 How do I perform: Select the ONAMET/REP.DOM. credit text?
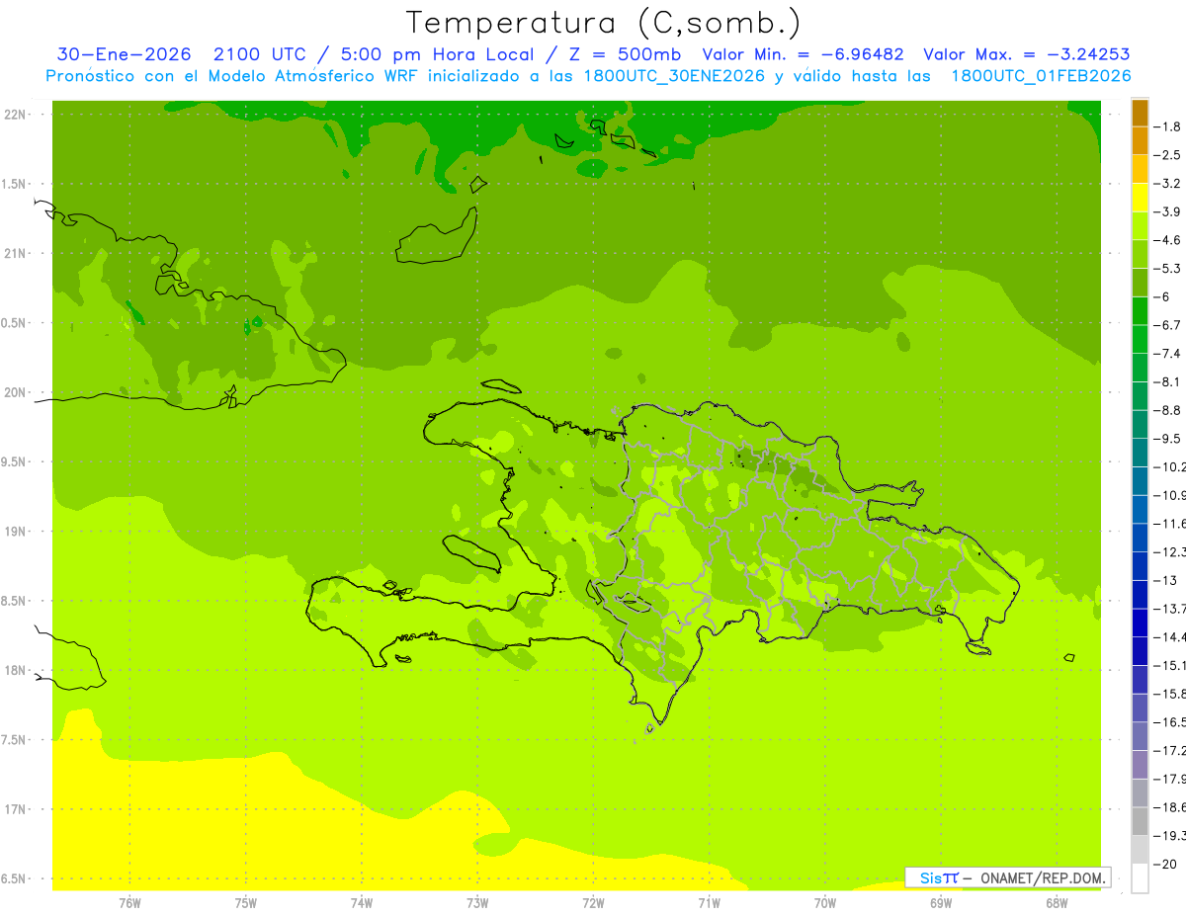tap(1042, 877)
